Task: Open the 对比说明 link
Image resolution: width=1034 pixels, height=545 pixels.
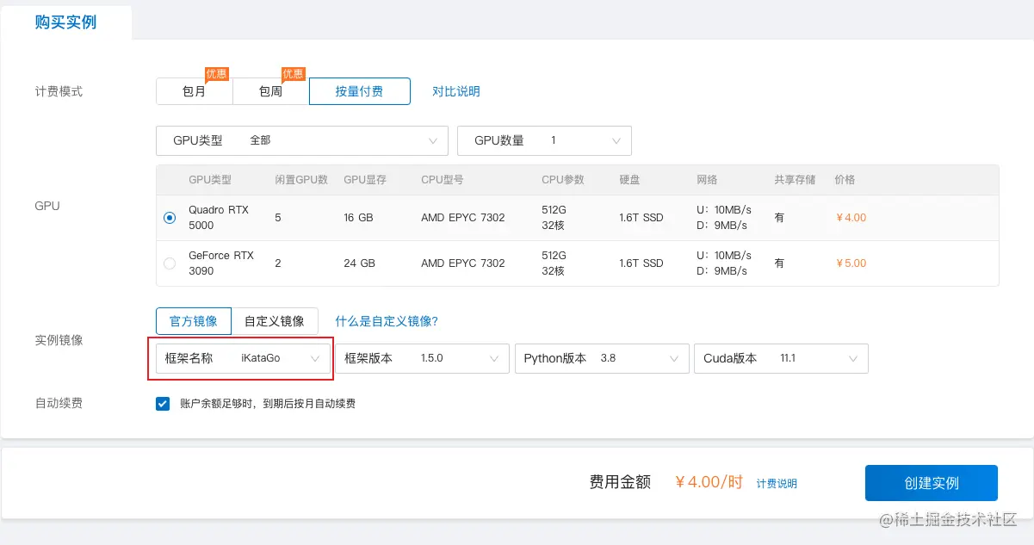Action: (x=455, y=90)
